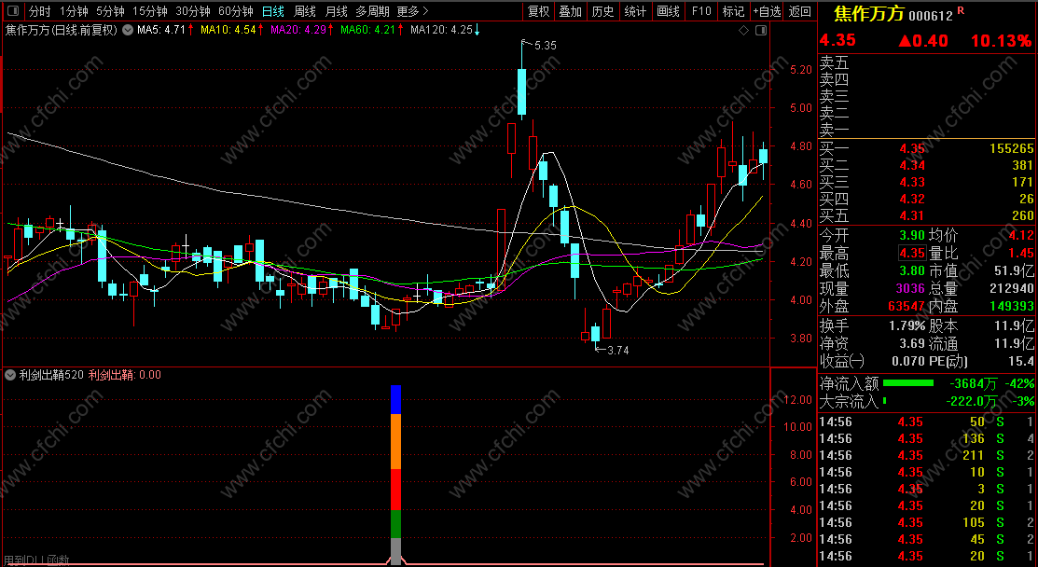
Task: Open the indicator dropdown beside 焦作万方(日线.前复权)
Action: click(x=127, y=30)
